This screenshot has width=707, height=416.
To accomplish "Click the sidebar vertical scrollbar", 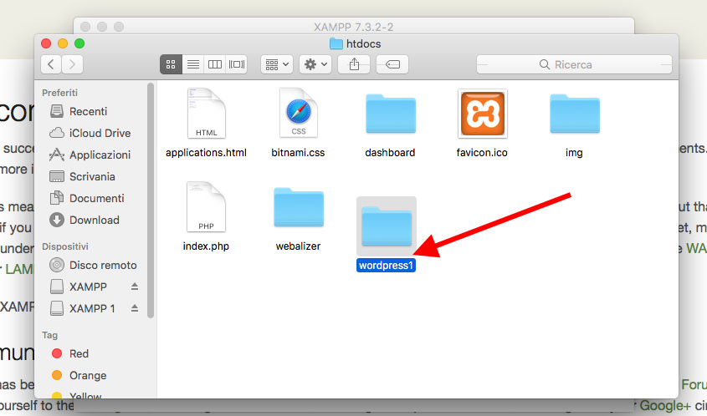I will pos(151,200).
